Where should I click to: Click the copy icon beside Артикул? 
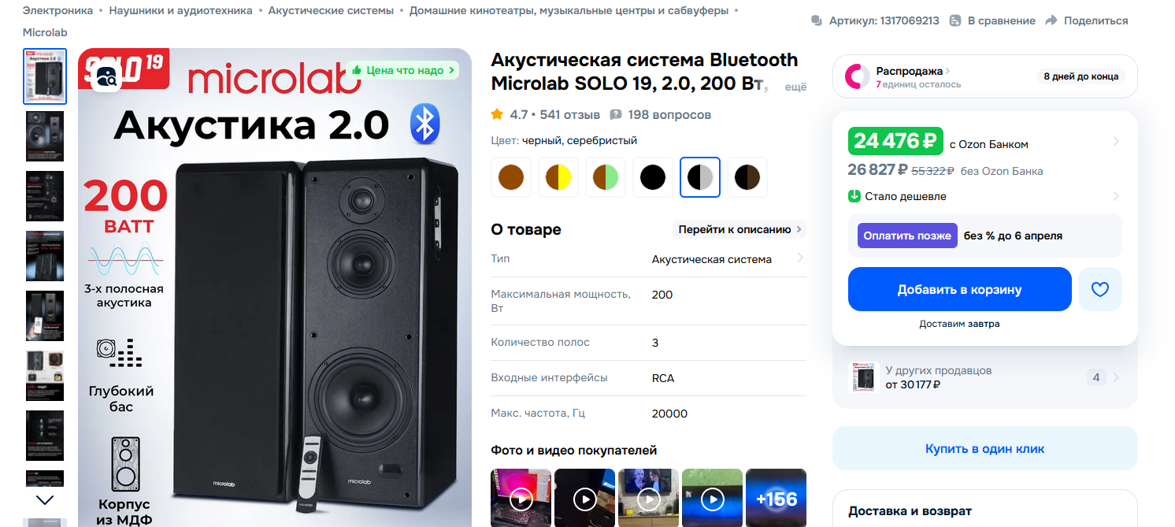pyautogui.click(x=817, y=20)
